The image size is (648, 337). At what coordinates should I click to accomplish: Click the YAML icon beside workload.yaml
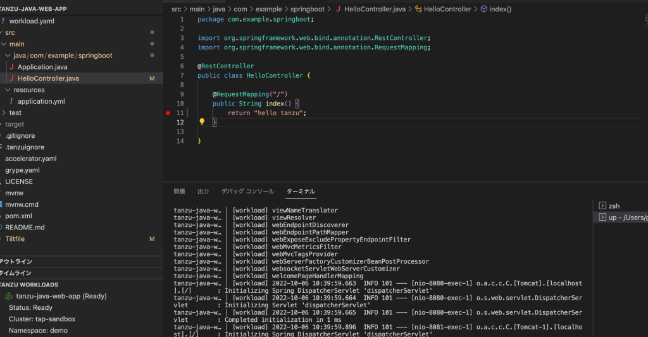pyautogui.click(x=3, y=21)
